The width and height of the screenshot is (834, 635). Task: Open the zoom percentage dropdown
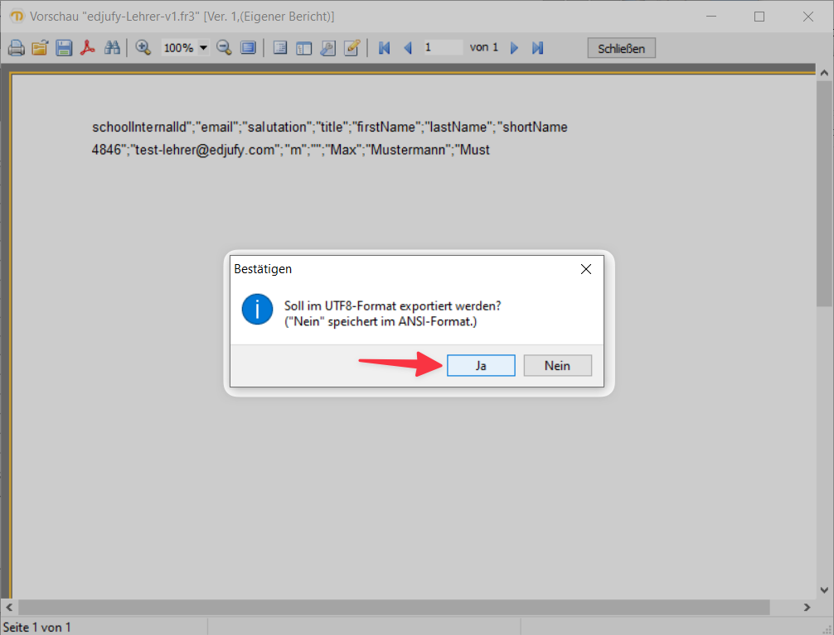click(201, 47)
